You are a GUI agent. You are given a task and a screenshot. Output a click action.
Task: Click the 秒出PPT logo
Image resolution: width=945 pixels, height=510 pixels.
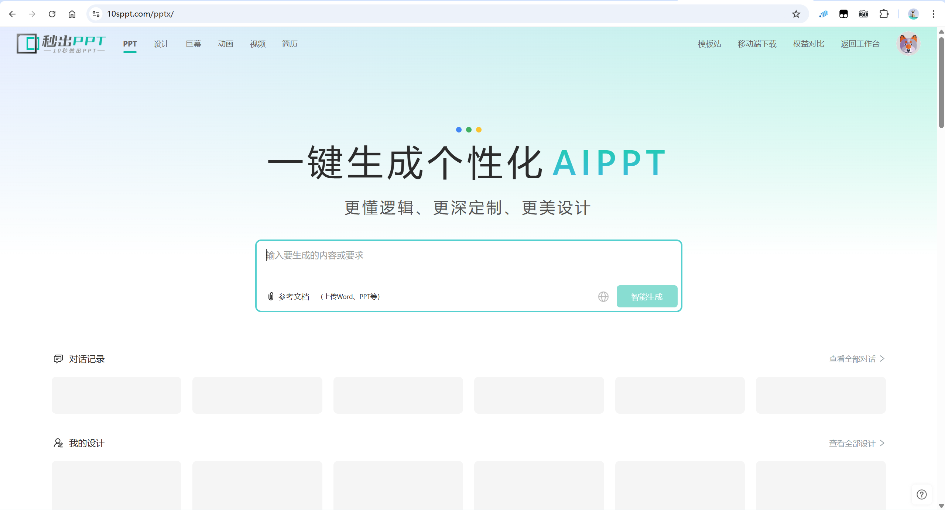61,44
